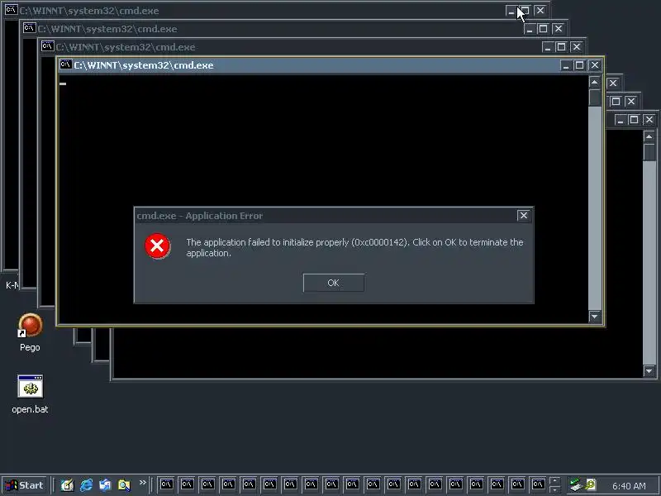Close the background window showing only its X button
This screenshot has width=661, height=496.
click(x=613, y=83)
